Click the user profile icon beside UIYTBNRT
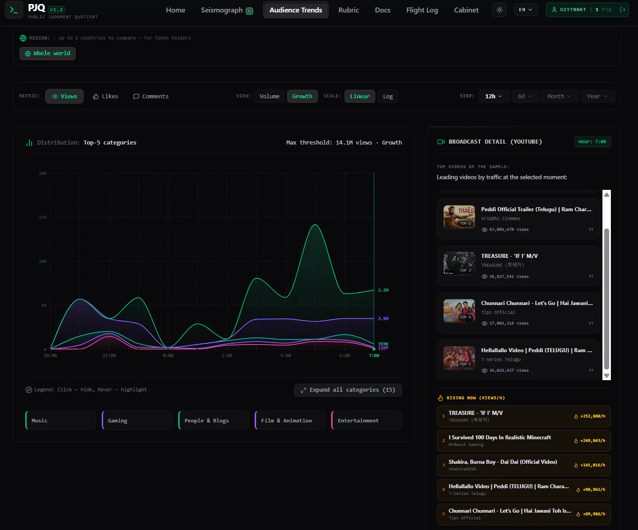This screenshot has height=530, width=638. click(554, 10)
